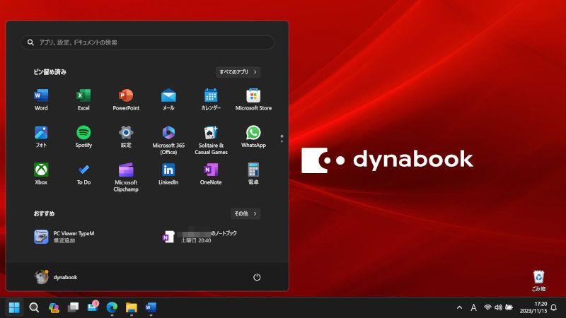The image size is (566, 318).
Task: Open taskbar Search
Action: pos(34,307)
